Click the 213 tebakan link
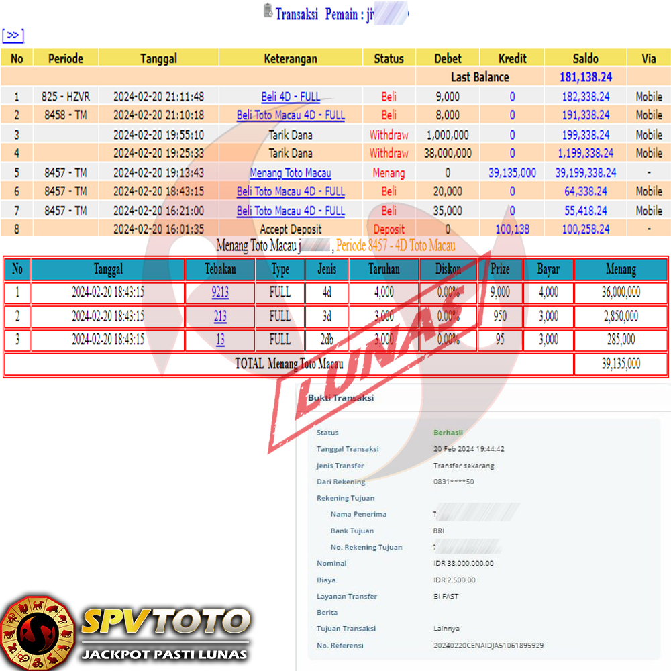This screenshot has height=671, width=671. tap(220, 316)
